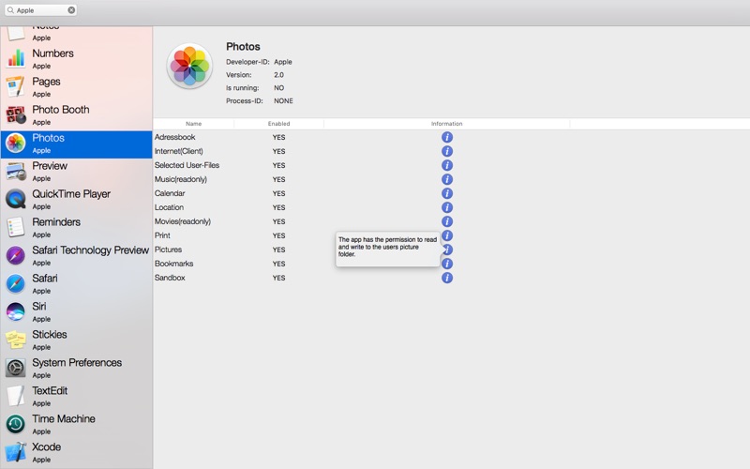
Task: Click Safari Technology Preview compass icon
Action: 16,255
